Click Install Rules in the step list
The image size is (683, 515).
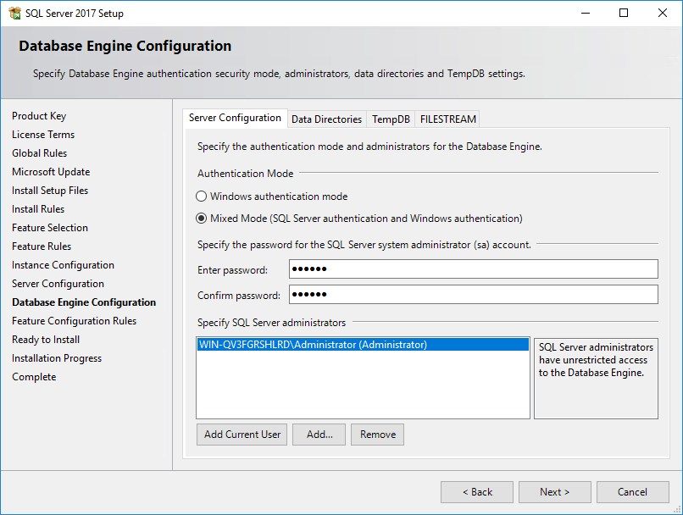click(x=38, y=209)
